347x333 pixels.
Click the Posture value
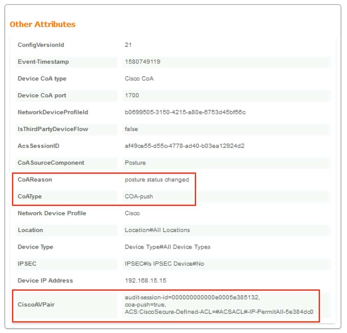[x=135, y=163]
